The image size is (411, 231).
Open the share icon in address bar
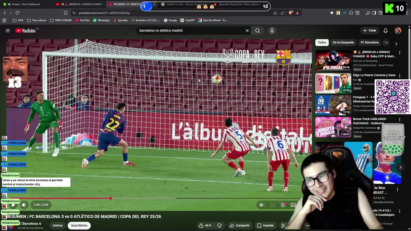pyautogui.click(x=283, y=13)
